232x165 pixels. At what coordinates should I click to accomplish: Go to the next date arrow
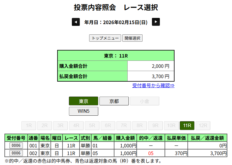[x=156, y=22]
